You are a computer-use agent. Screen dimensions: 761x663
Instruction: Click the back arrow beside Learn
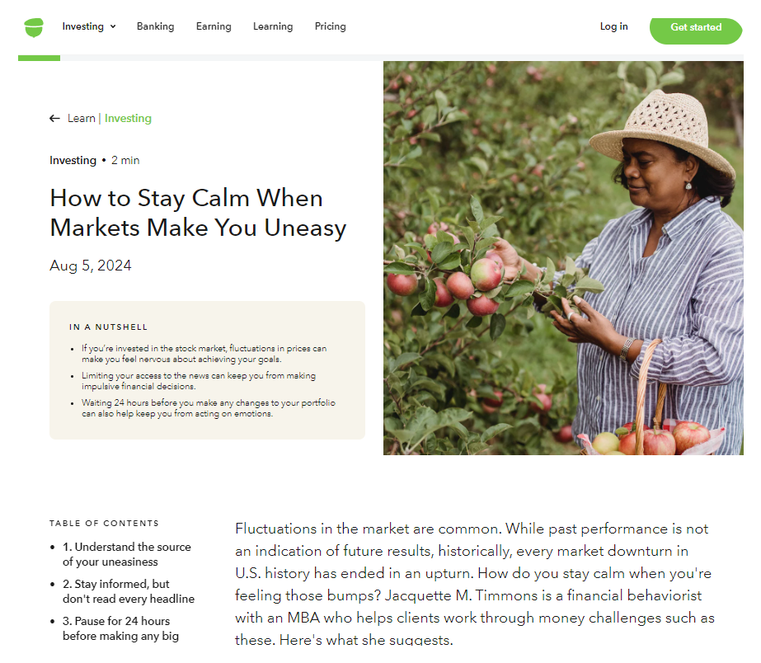click(54, 119)
